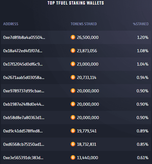Image resolution: width=152 pixels, height=164 pixels.
Task: Click the TFuel icon beside 23,000,000
Action: point(73,64)
